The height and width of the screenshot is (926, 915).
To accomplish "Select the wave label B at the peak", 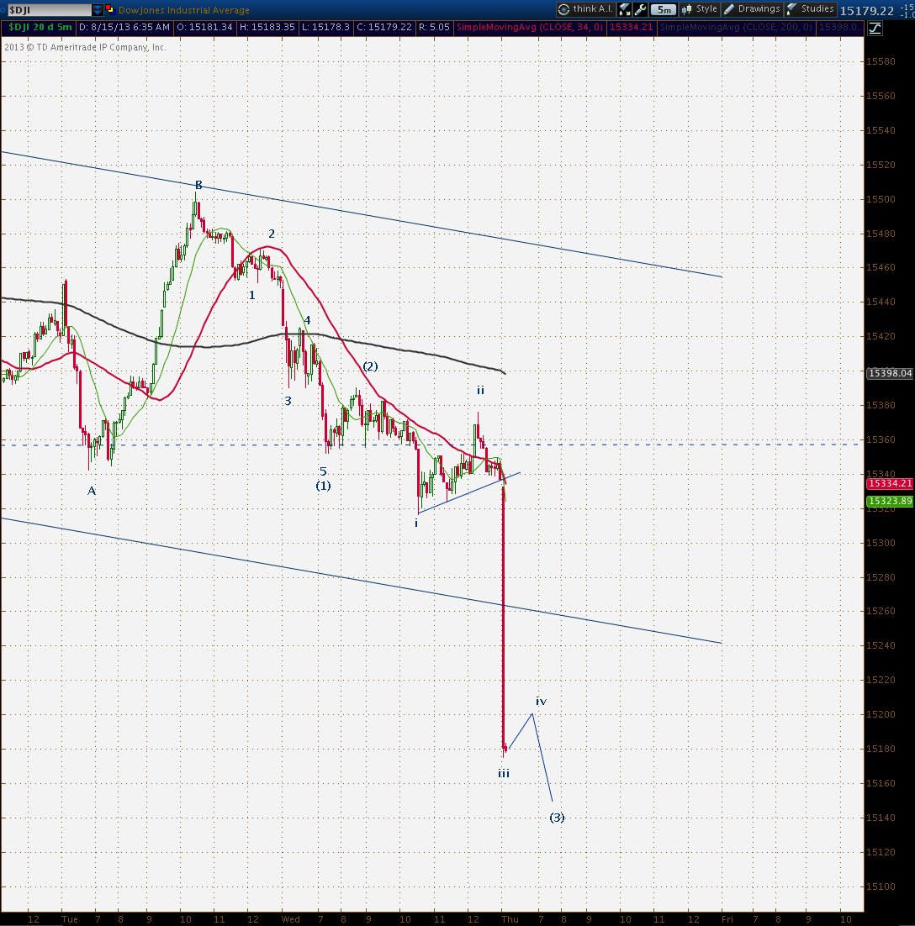I will click(198, 186).
